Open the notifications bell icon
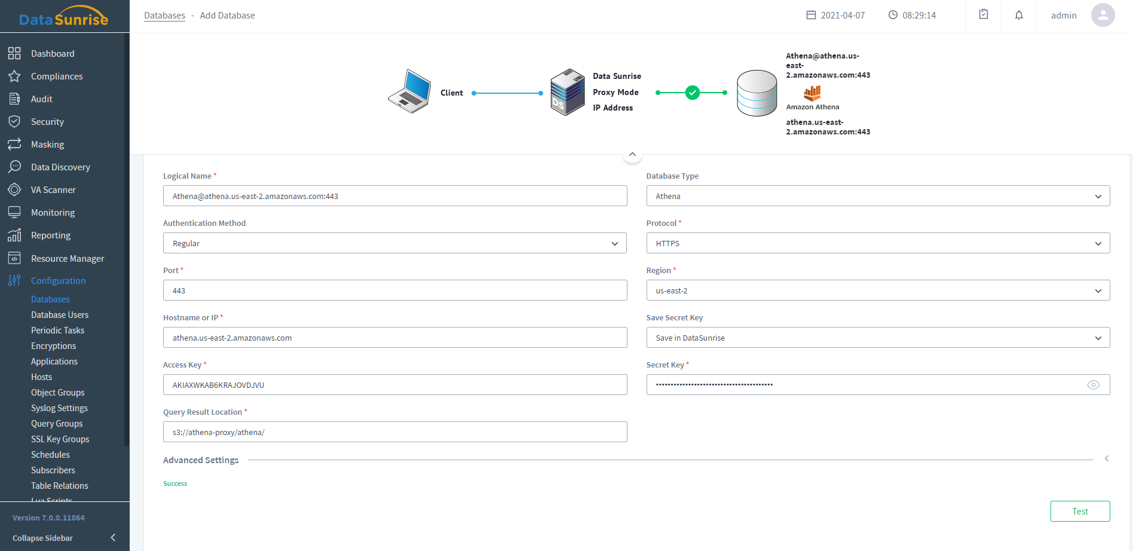This screenshot has height=551, width=1133. [1019, 16]
